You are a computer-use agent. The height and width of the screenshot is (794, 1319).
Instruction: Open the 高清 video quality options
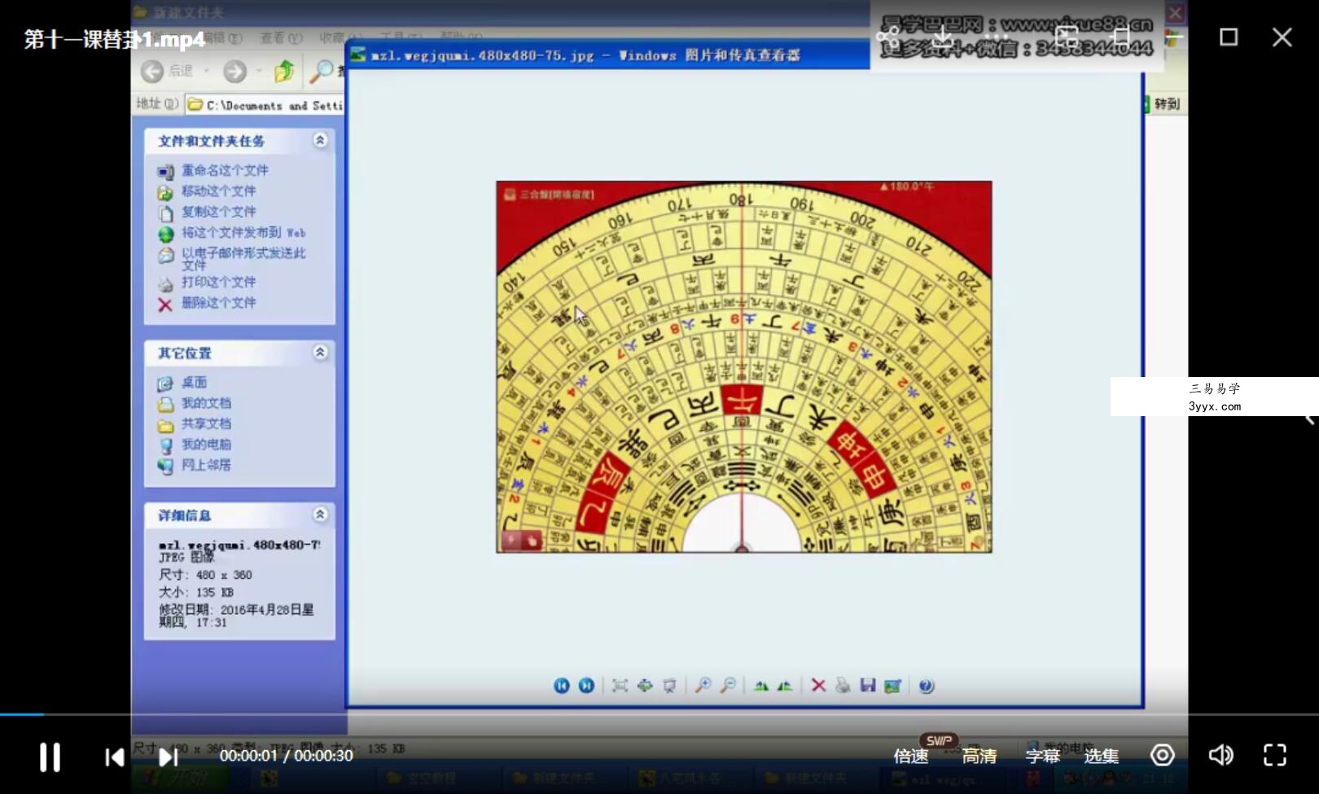tap(979, 757)
